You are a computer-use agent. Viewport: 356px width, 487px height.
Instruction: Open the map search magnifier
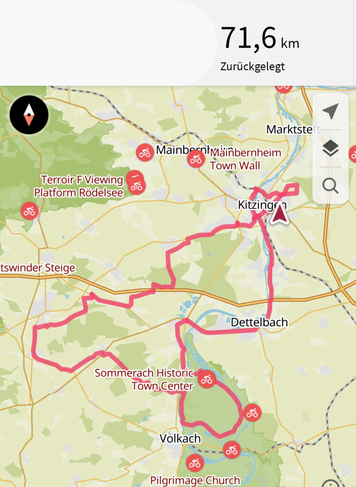pyautogui.click(x=330, y=186)
